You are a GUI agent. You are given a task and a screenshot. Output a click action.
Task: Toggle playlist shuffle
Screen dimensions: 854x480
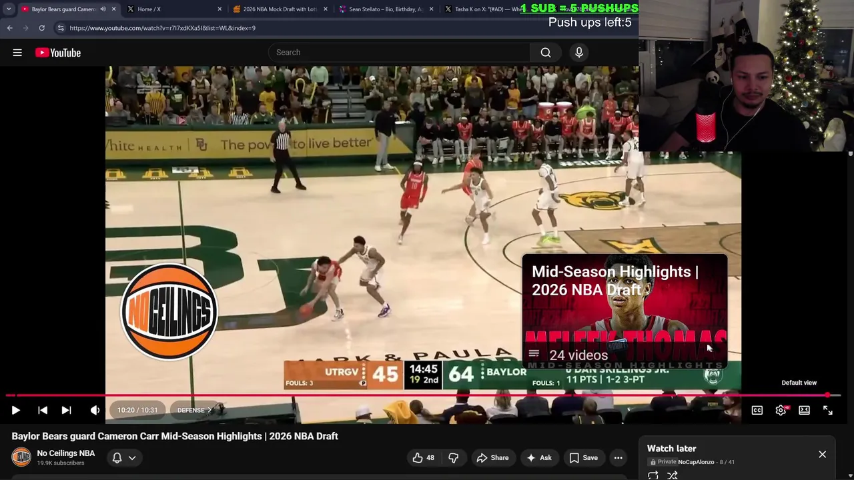click(673, 475)
